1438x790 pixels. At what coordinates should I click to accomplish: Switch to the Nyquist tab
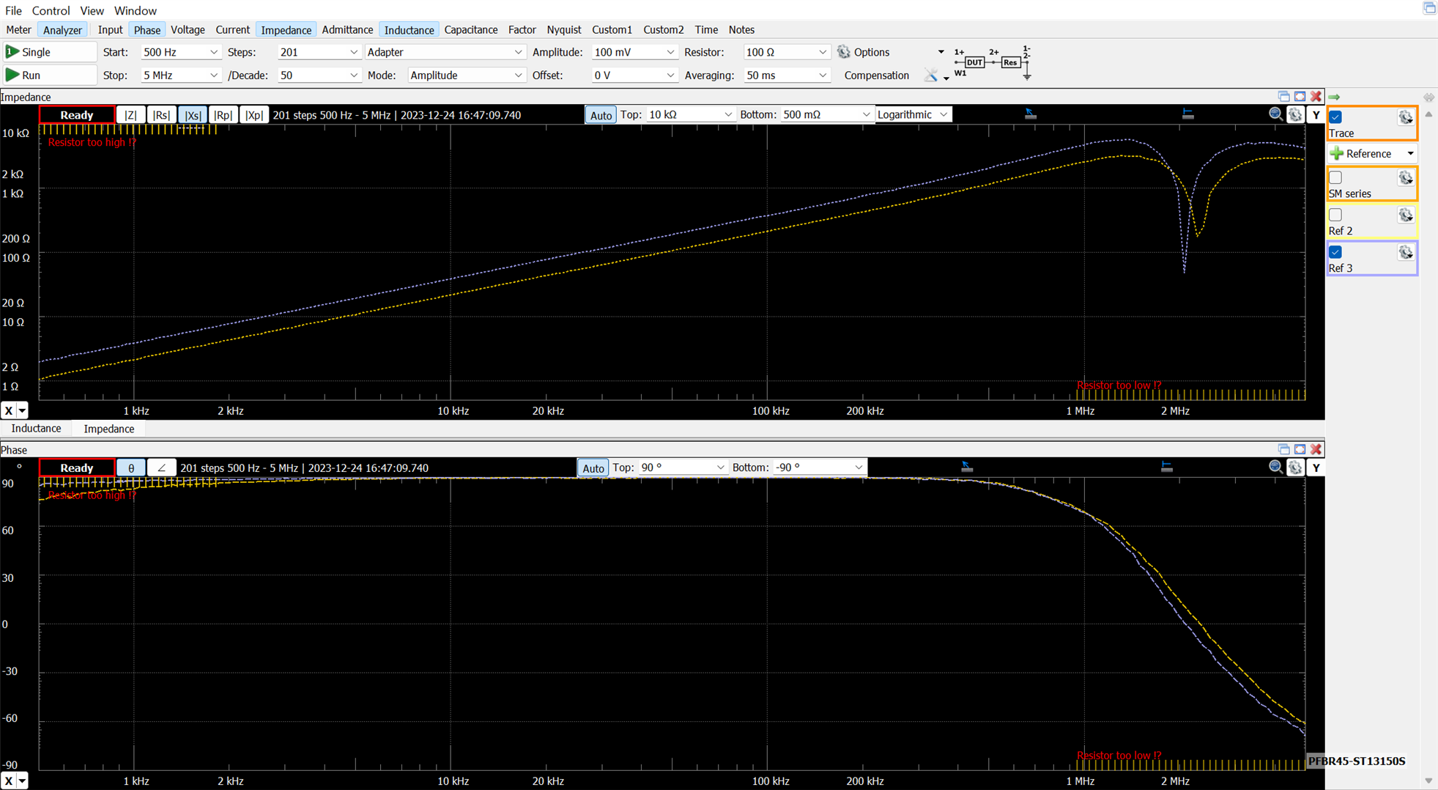coord(563,30)
